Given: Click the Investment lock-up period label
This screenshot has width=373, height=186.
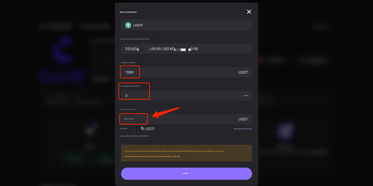Looking at the screenshot, I should pos(135,39).
